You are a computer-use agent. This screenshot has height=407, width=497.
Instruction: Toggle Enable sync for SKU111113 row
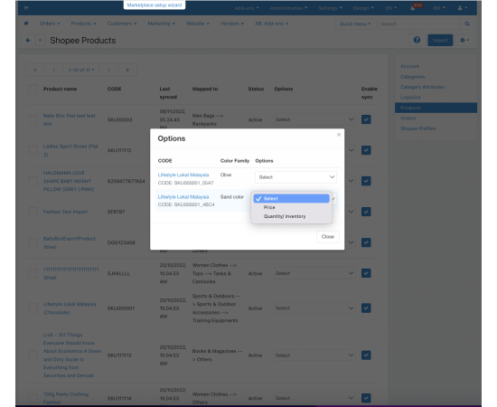(x=366, y=355)
